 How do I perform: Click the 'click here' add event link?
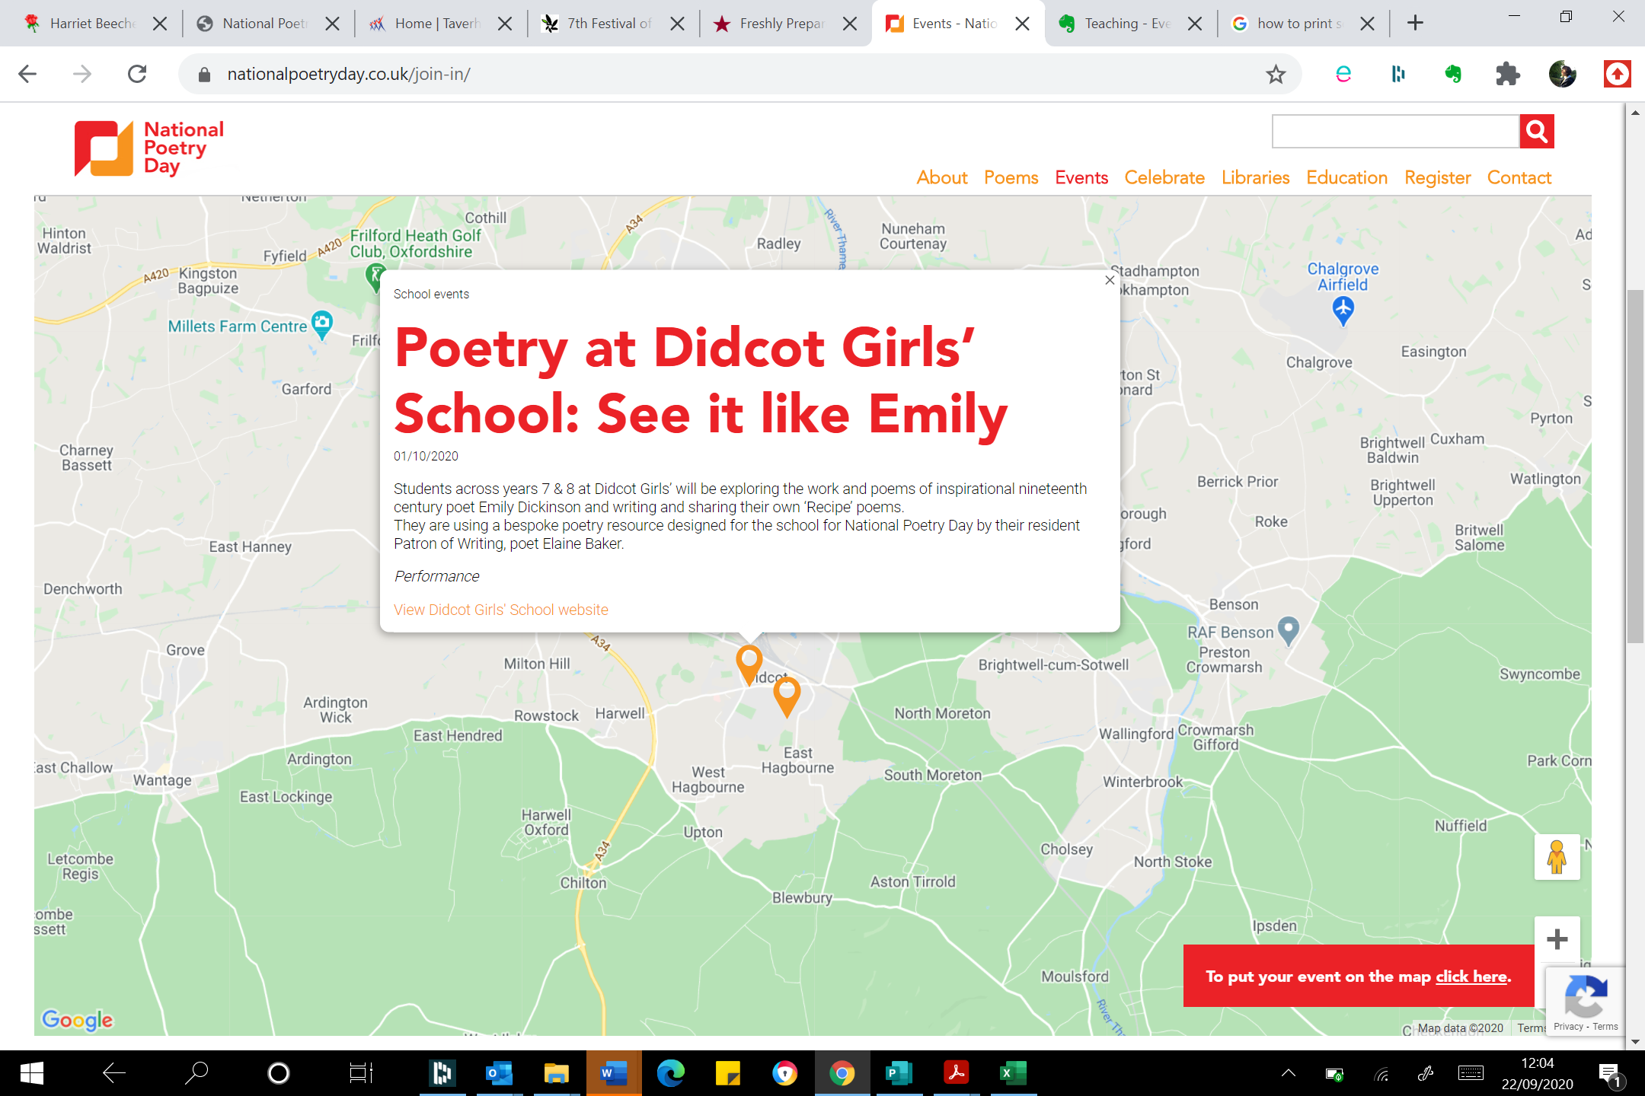pos(1471,977)
